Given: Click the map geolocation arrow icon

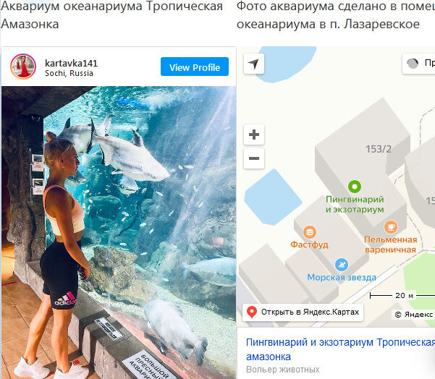Looking at the screenshot, I should 254,64.
